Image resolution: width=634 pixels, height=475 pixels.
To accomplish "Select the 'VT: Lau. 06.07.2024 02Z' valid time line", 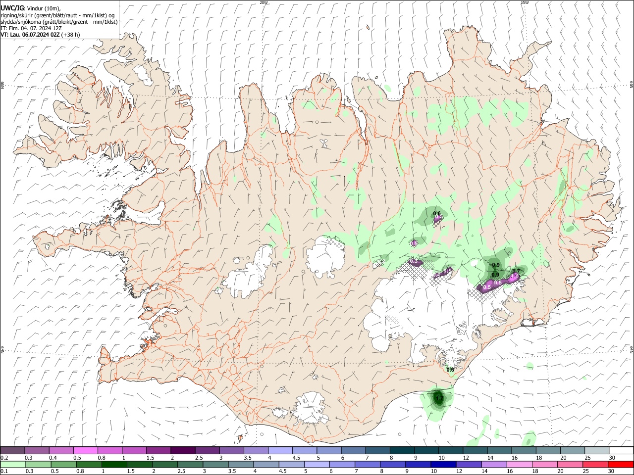I will pos(30,35).
